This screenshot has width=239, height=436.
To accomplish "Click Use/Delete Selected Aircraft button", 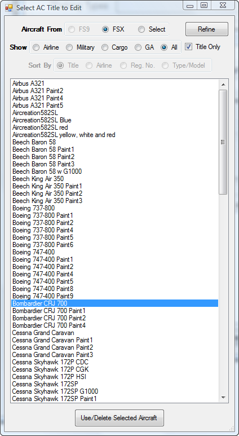I will 119,418.
